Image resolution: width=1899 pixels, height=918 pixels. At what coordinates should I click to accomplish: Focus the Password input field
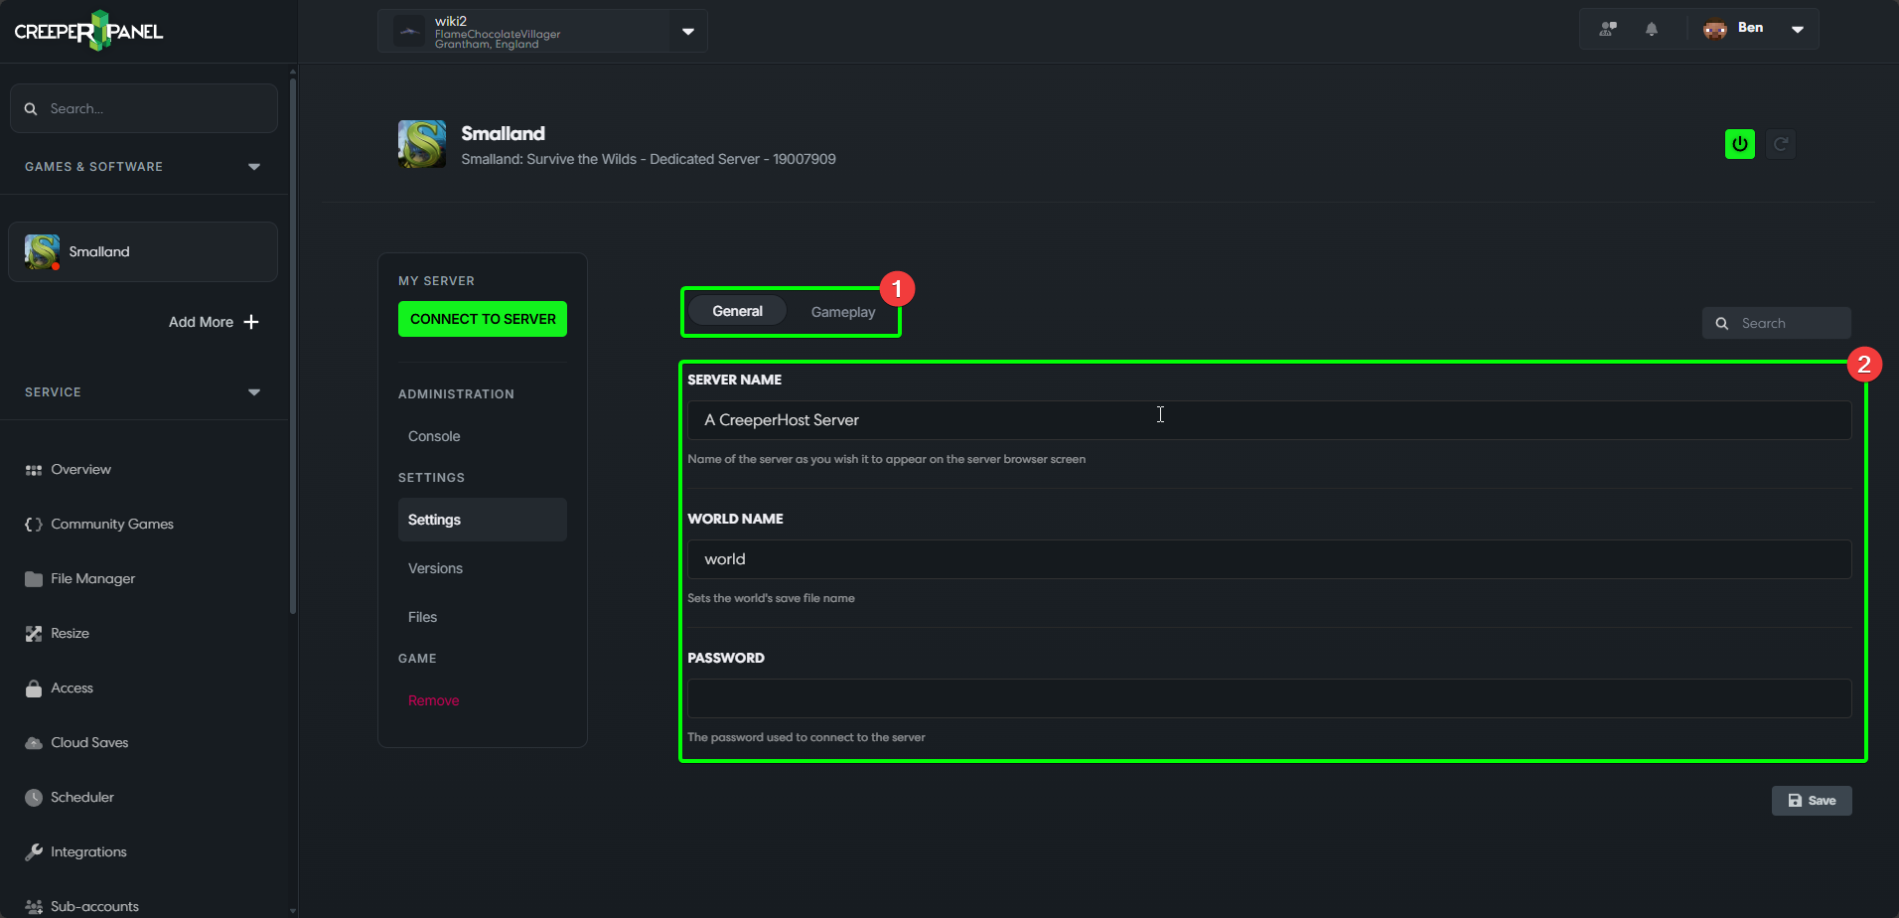click(1269, 698)
